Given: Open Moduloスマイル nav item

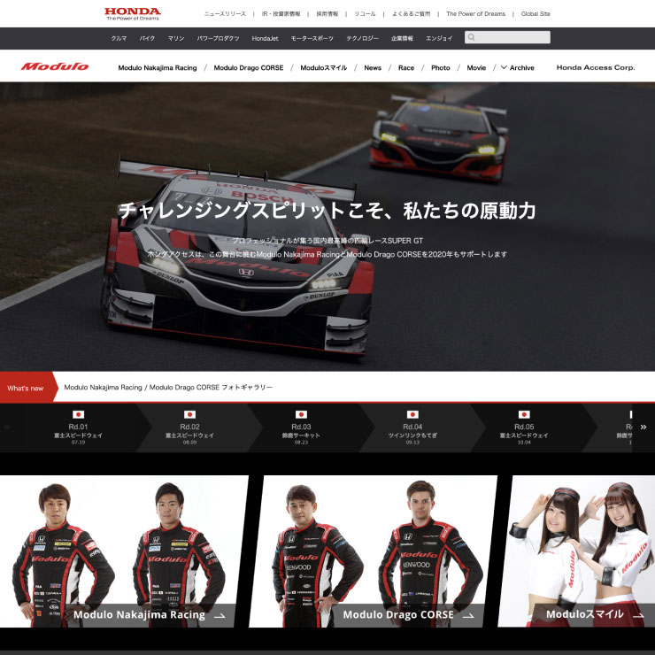Looking at the screenshot, I should tap(324, 67).
